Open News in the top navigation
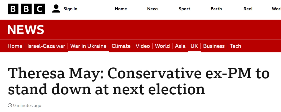281x112 pixels. tap(153, 9)
